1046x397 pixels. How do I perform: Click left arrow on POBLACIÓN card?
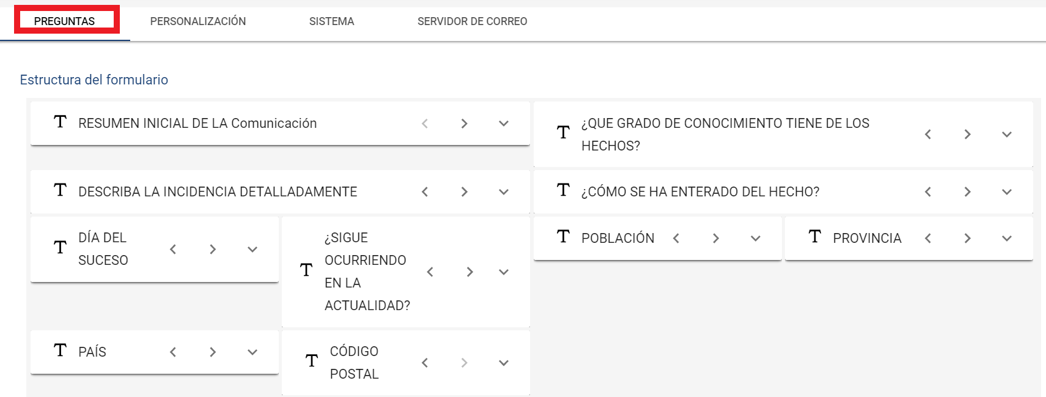coord(676,239)
